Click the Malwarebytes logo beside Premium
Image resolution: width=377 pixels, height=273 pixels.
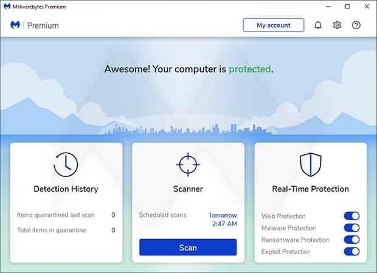[x=15, y=25]
